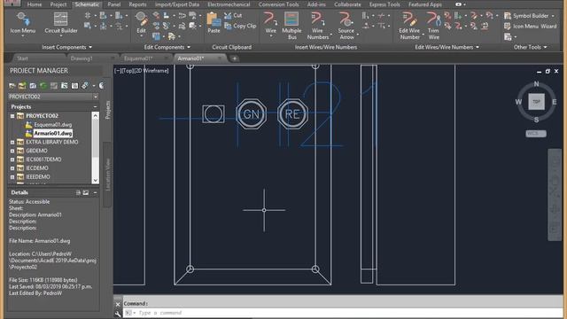Screen dimensions: 567x319
Task: Click the ViewCube N compass direction
Action: coord(536,84)
